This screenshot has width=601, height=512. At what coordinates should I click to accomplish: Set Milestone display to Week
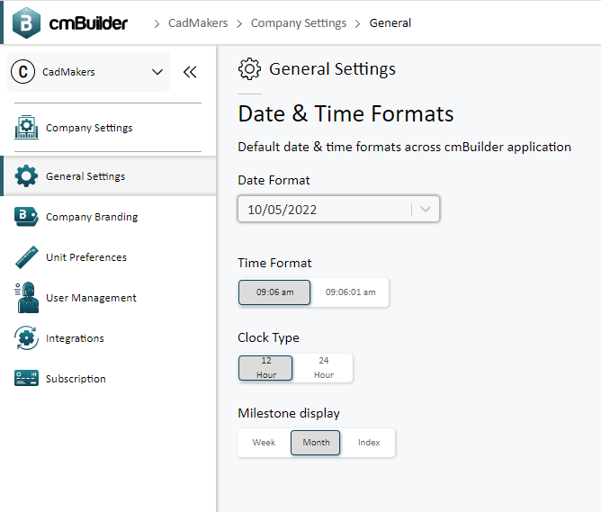tap(264, 443)
